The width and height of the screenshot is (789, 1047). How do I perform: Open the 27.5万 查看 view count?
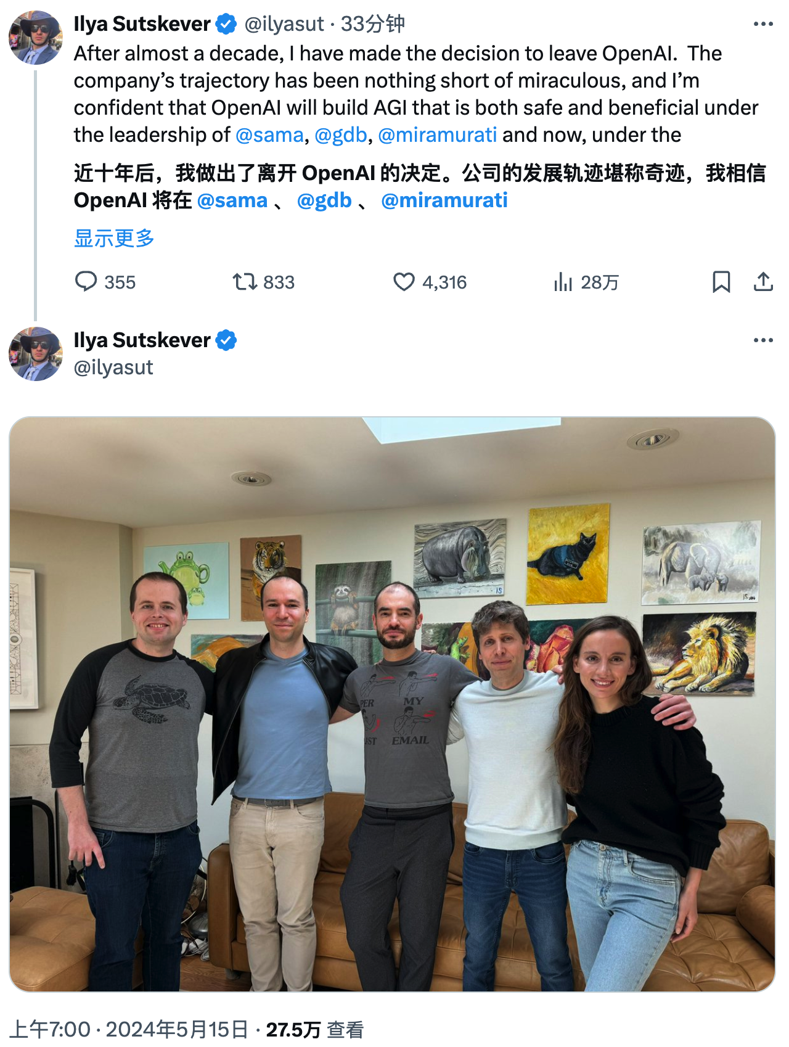coord(315,1029)
